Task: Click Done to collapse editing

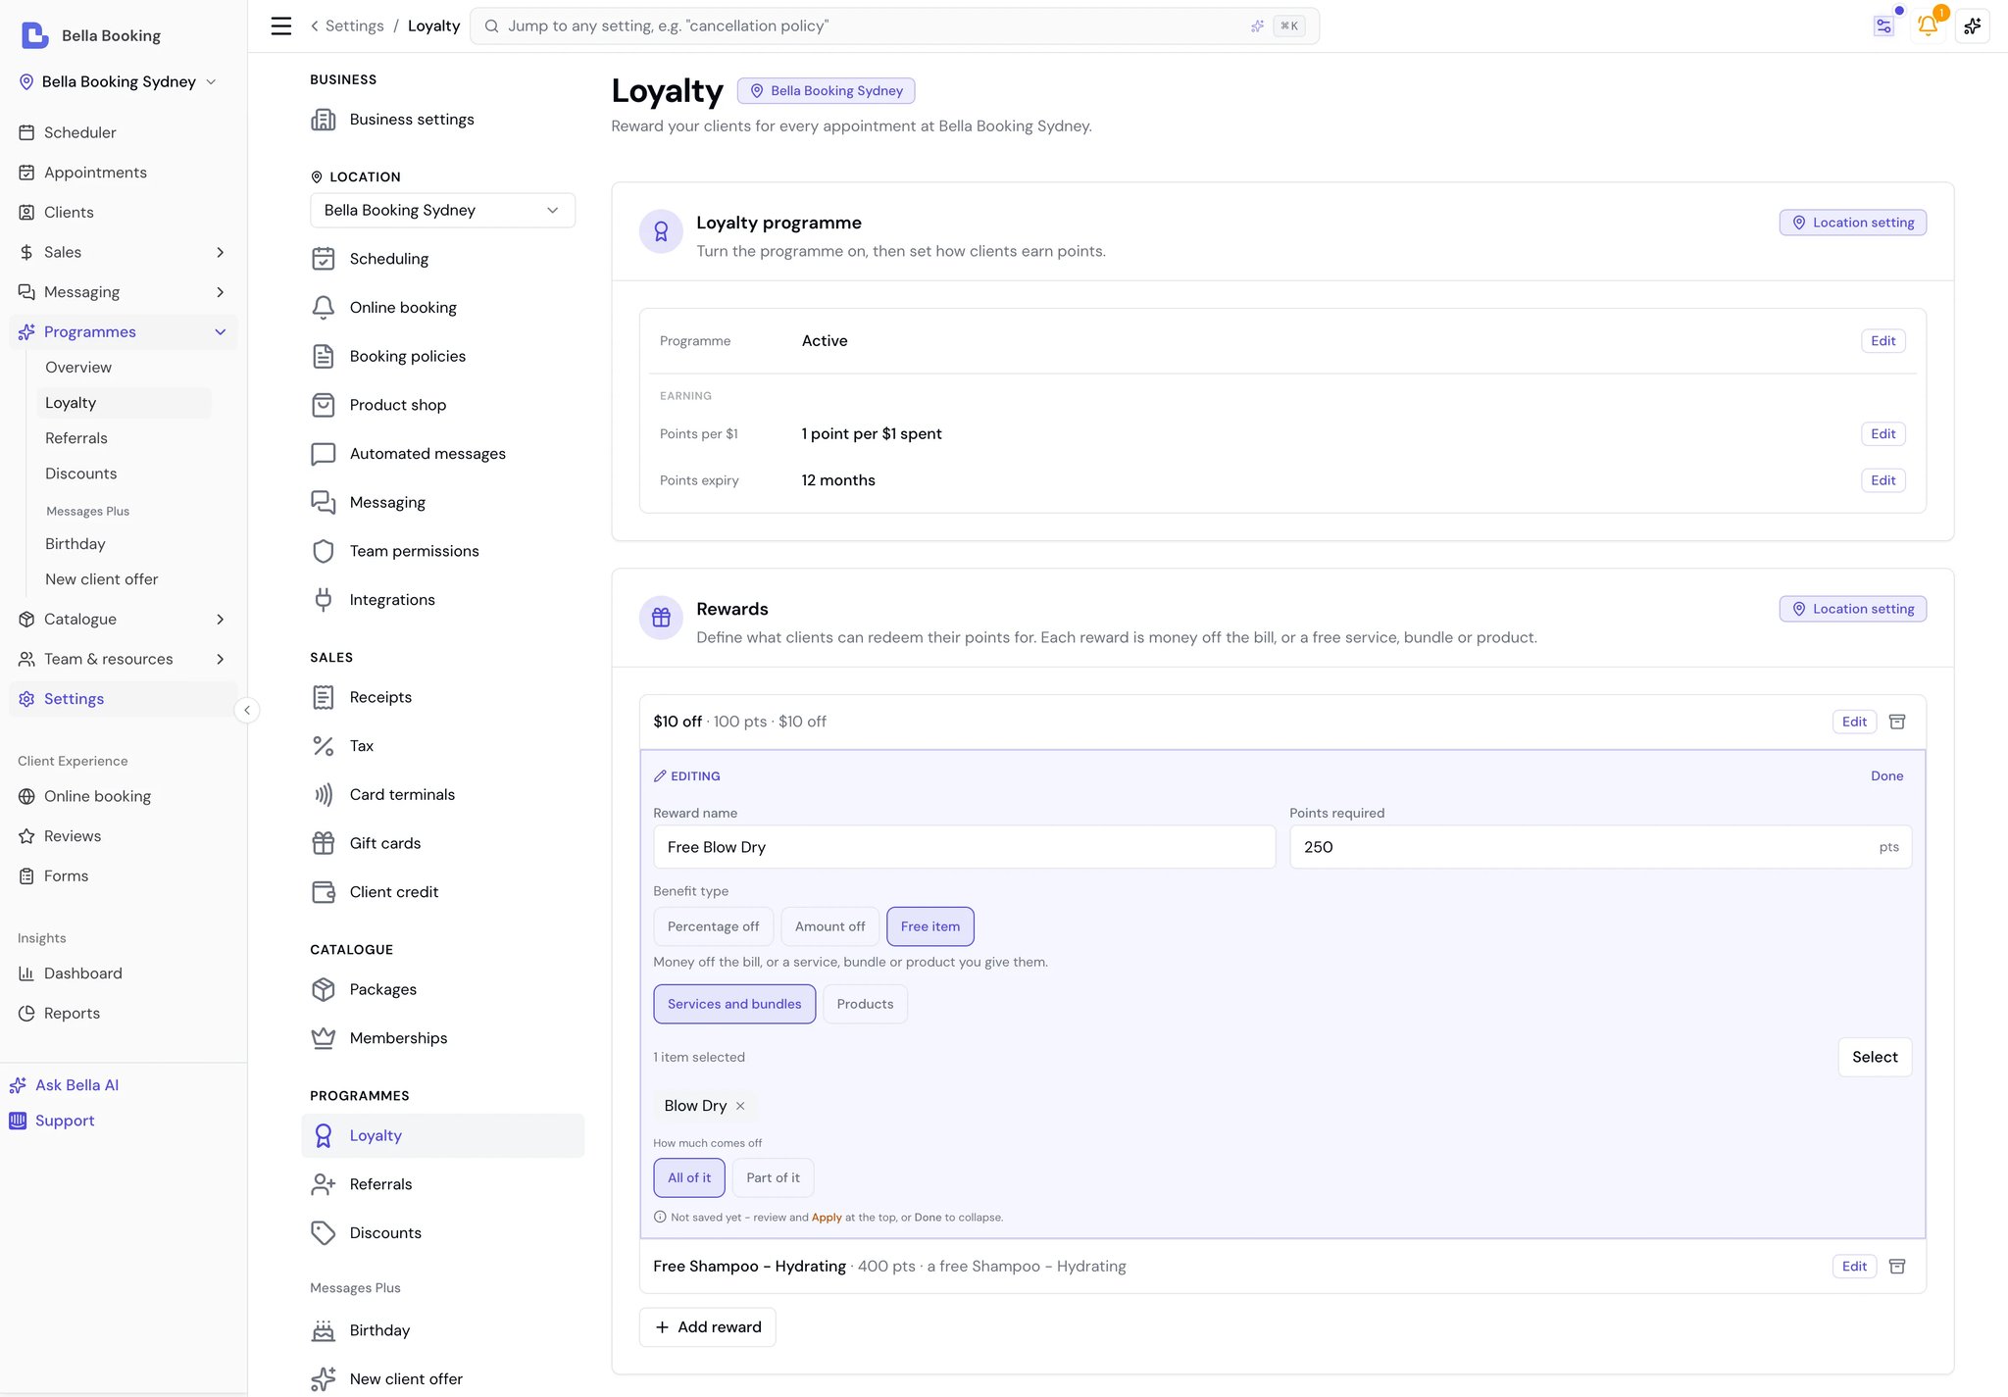Action: (x=1886, y=775)
